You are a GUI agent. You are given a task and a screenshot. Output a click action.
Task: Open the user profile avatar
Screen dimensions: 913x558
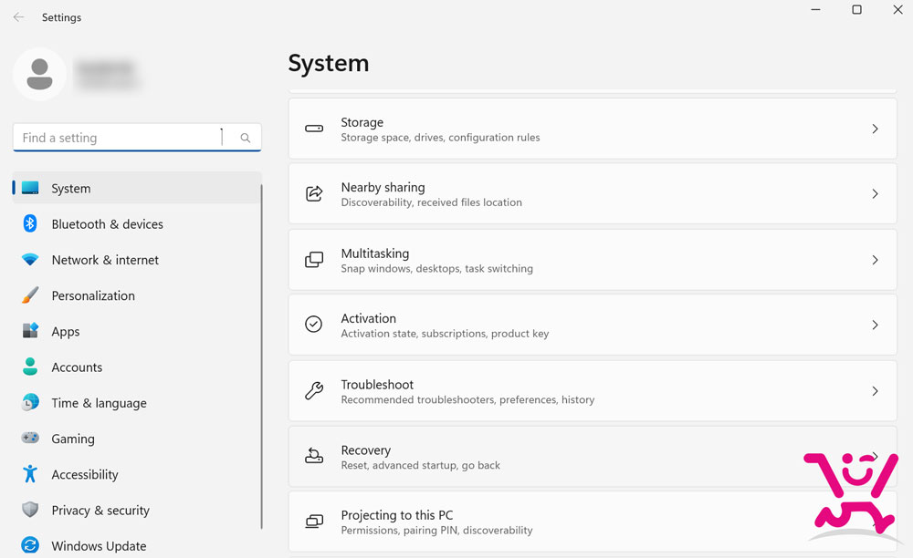39,75
